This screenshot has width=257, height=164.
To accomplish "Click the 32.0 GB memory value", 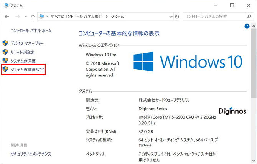I will (146, 131).
